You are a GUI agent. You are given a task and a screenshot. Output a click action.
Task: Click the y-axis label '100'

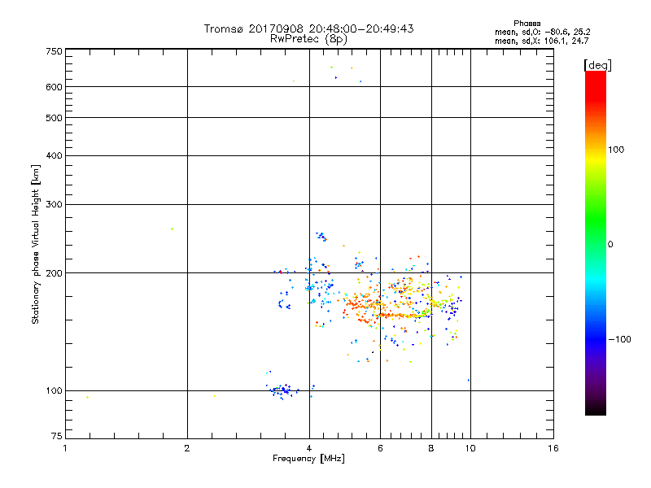54,391
